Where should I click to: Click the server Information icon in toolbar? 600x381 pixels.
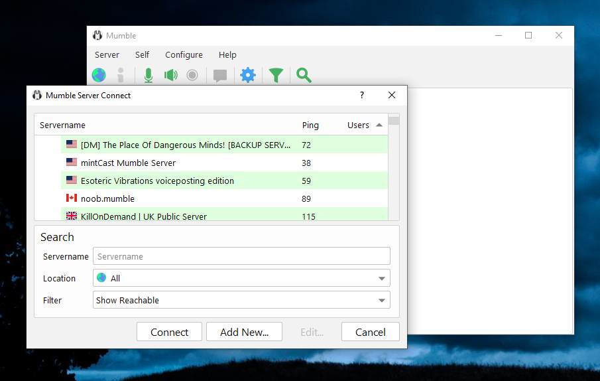tap(121, 75)
